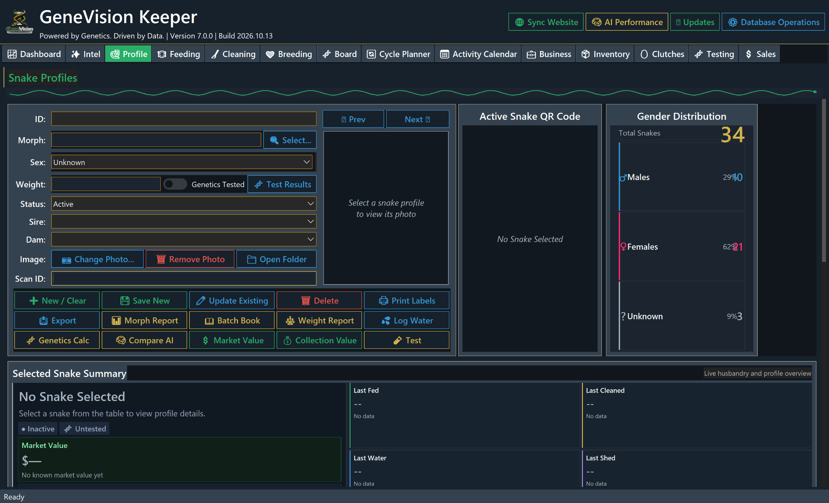This screenshot has width=829, height=503.
Task: Click the folder icon on Open Folder
Action: tap(251, 259)
